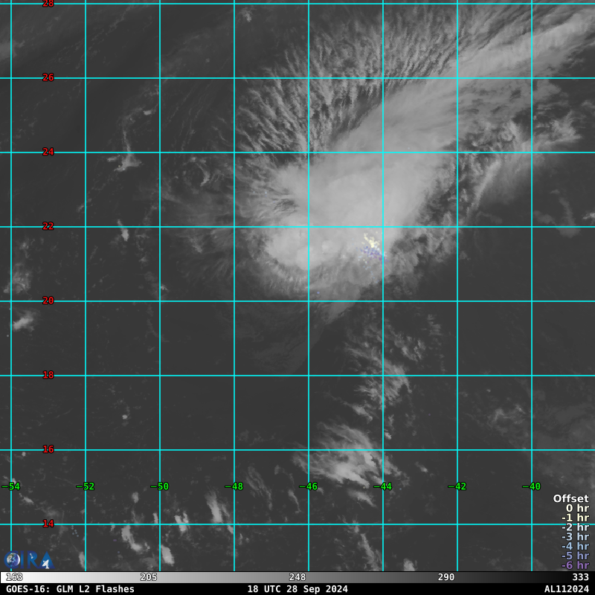
Task: Click the -6 hr legend entry
Action: [575, 565]
